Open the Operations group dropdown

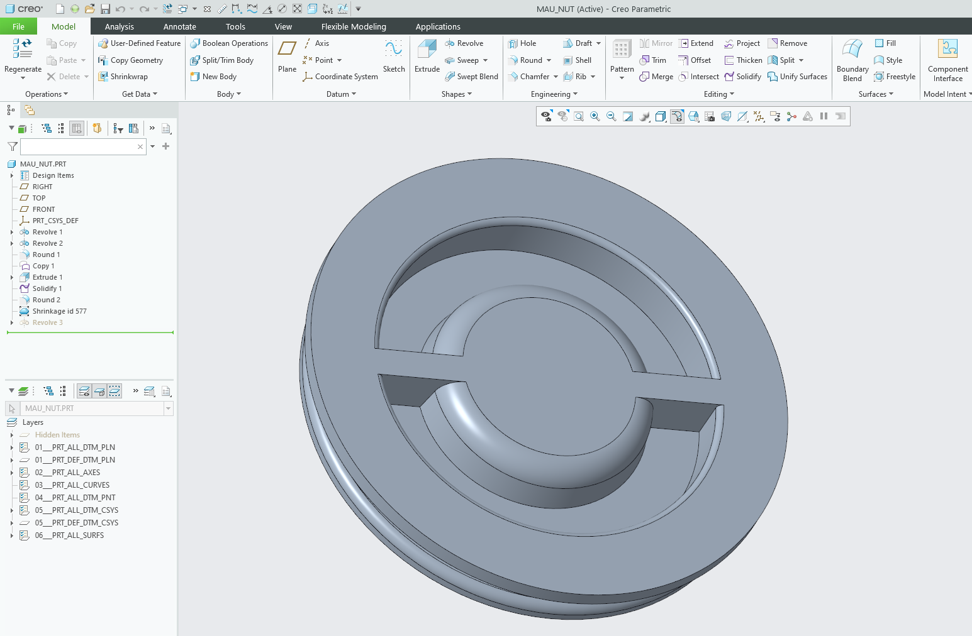point(47,94)
